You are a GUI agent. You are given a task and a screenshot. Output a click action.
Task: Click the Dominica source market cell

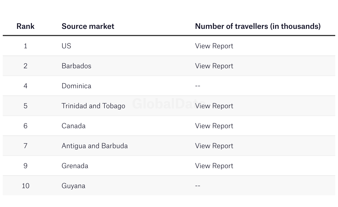tap(76, 86)
